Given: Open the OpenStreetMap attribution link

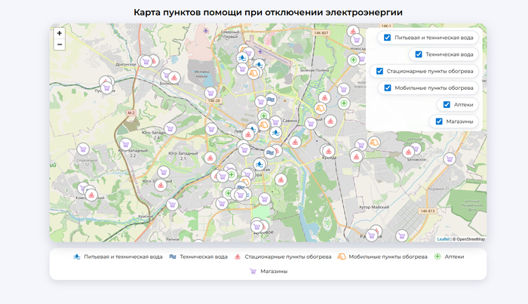Looking at the screenshot, I should 471,239.
